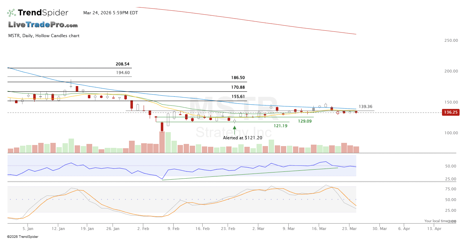Click the 139.36 gray price label

point(366,106)
